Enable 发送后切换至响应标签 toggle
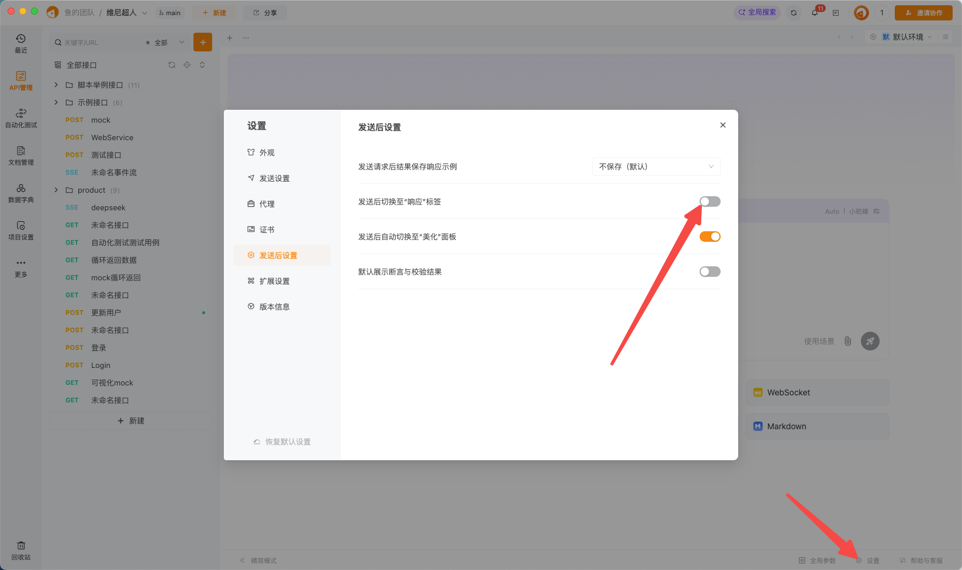This screenshot has height=570, width=962. point(710,201)
